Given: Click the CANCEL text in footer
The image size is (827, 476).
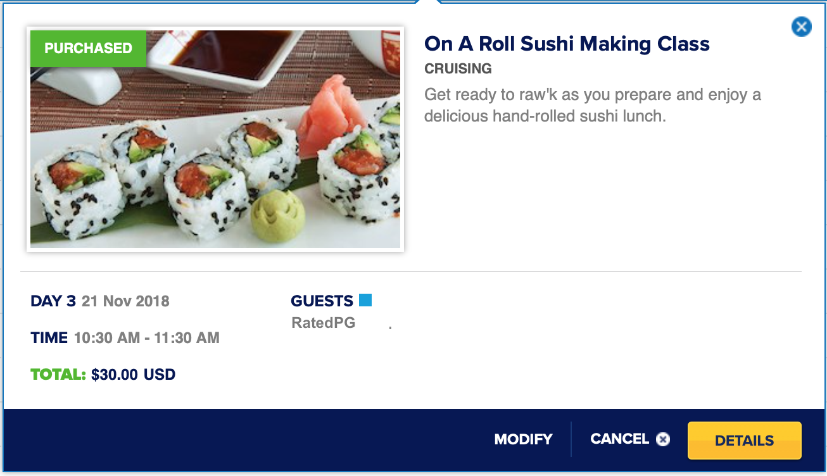Looking at the screenshot, I should 620,439.
